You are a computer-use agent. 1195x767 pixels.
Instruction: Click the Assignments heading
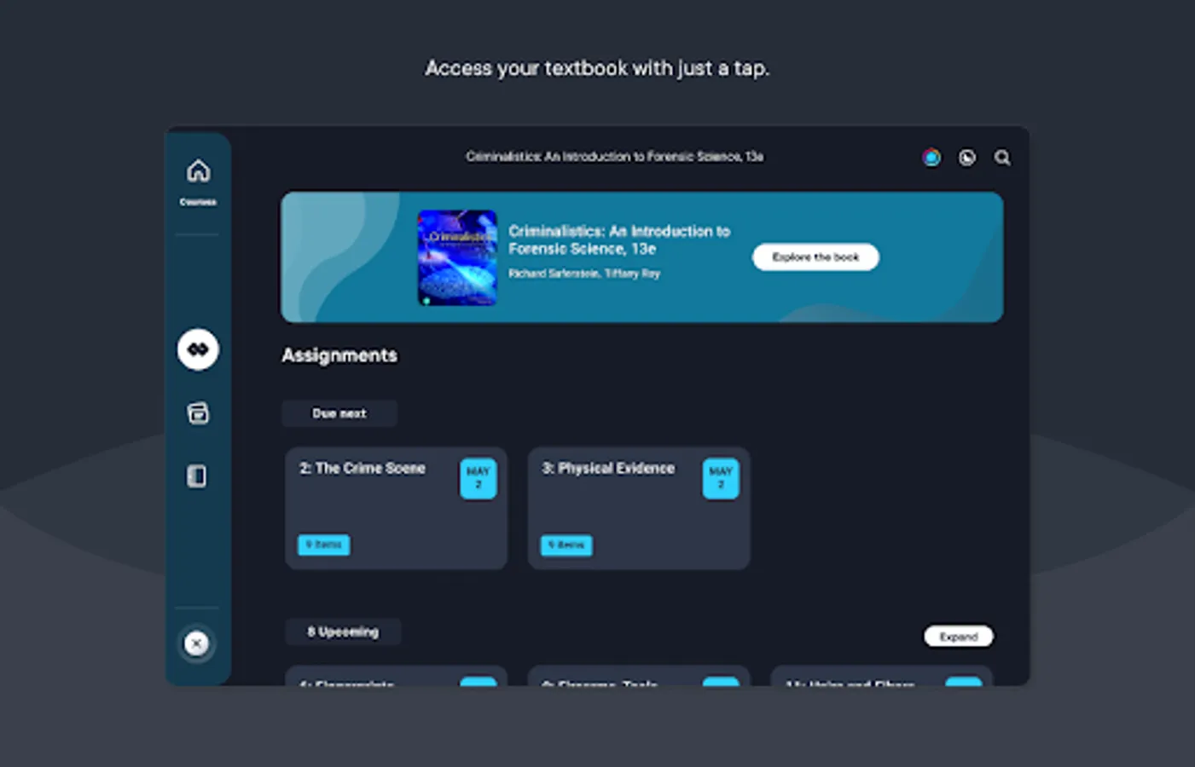(x=339, y=355)
